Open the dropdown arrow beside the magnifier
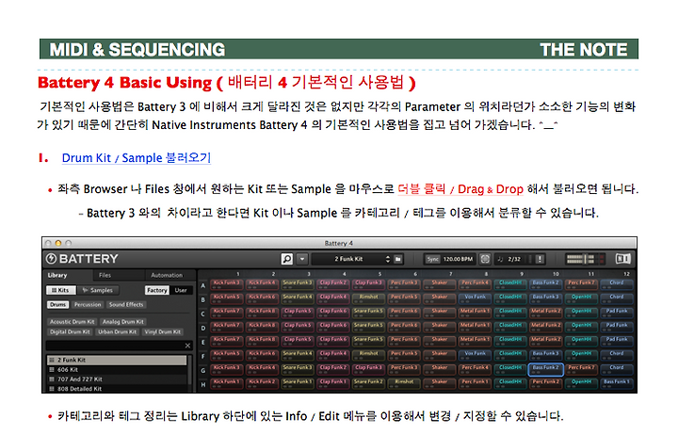 click(x=302, y=259)
